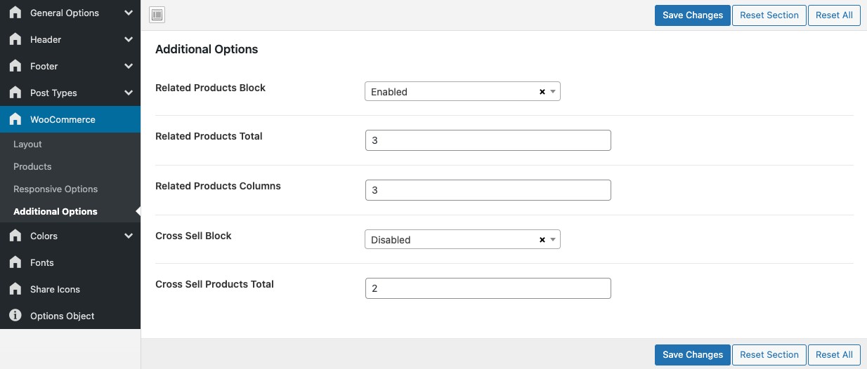
Task: Click the bottom Reset Section button
Action: point(769,354)
